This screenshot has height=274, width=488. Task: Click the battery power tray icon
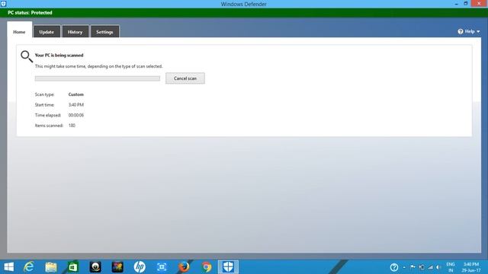pos(422,267)
